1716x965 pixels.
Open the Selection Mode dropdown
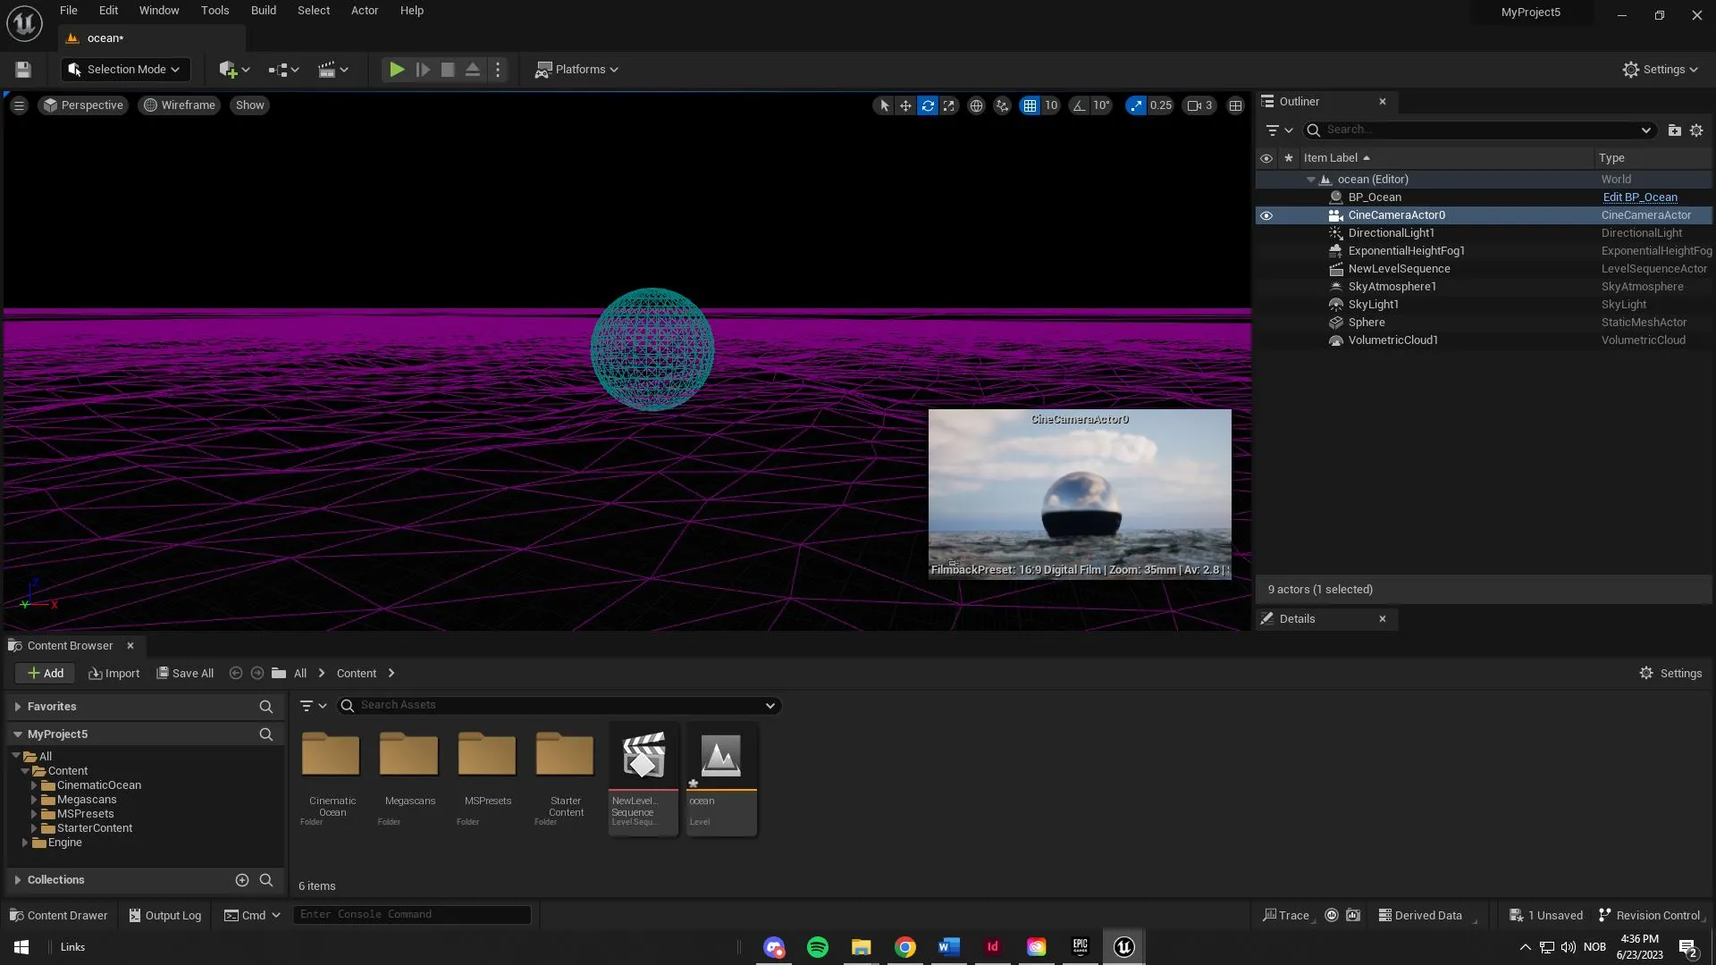(x=125, y=70)
